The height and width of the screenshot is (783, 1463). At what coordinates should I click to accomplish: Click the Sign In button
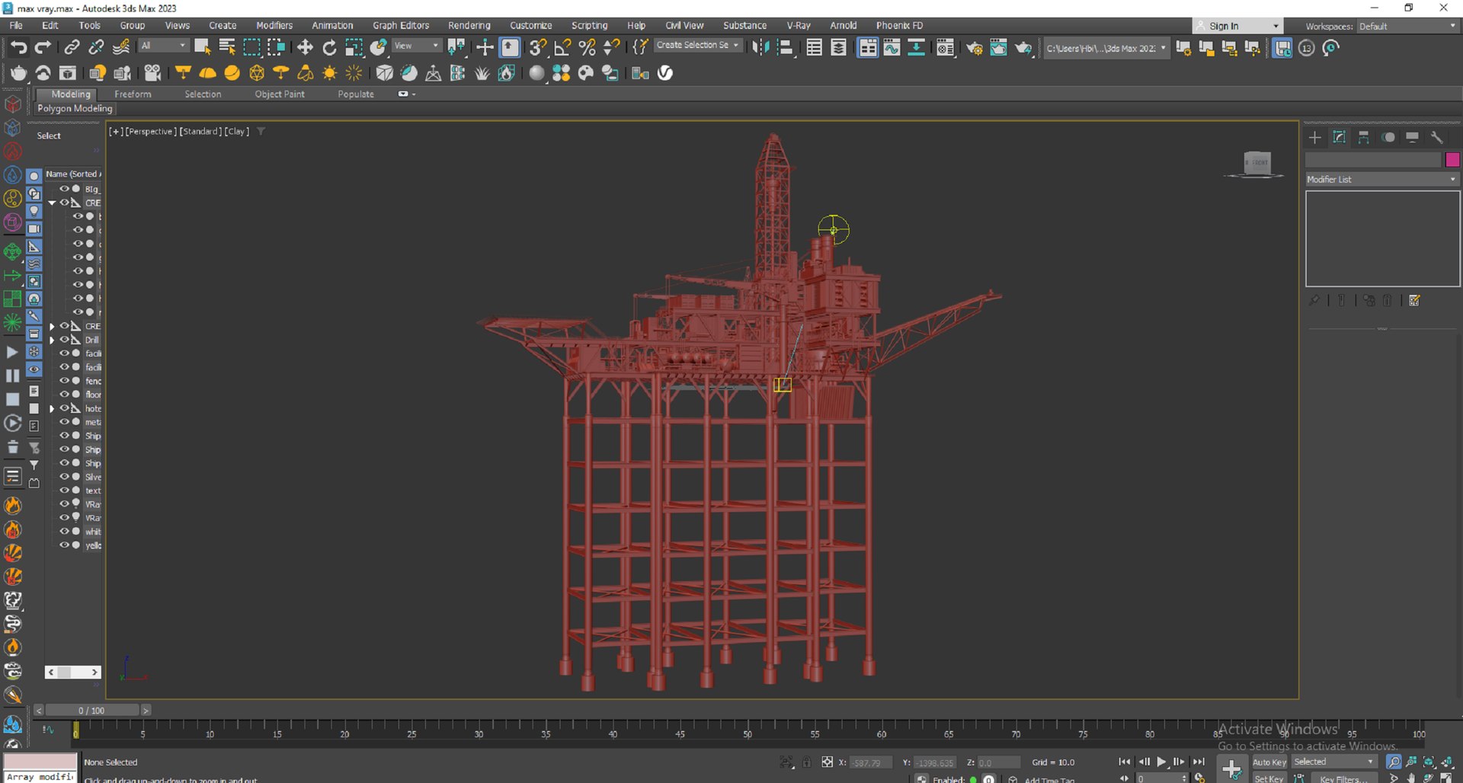(x=1237, y=26)
